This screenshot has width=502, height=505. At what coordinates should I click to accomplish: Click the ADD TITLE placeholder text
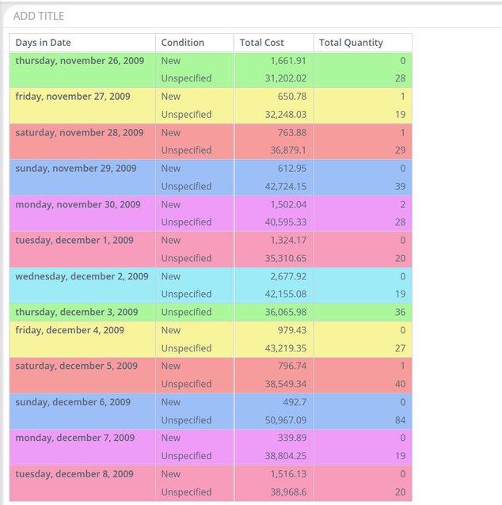pos(39,16)
